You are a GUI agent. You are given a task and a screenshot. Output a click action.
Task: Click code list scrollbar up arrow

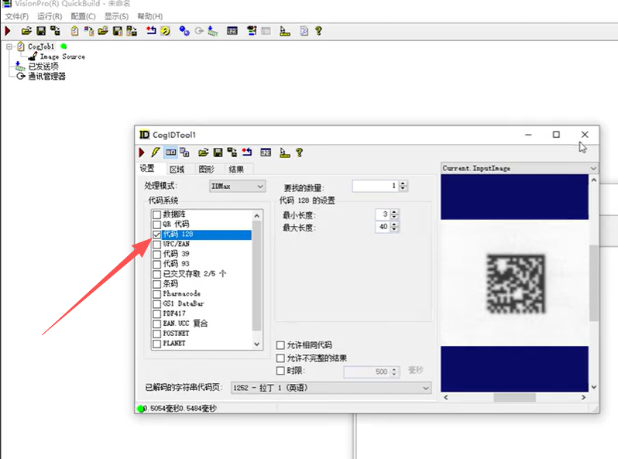click(257, 215)
